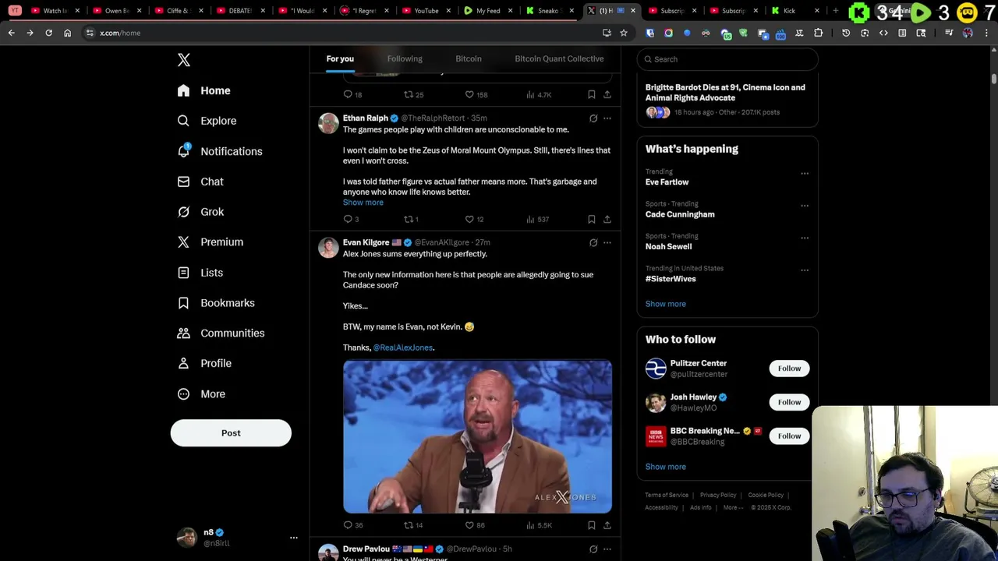Open Profile from sidebar

point(204,363)
